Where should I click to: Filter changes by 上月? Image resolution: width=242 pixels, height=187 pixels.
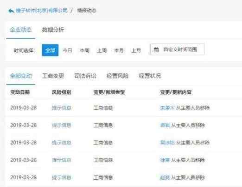pos(136,50)
